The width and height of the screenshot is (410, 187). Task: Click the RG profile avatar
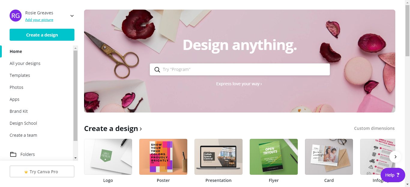[16, 16]
